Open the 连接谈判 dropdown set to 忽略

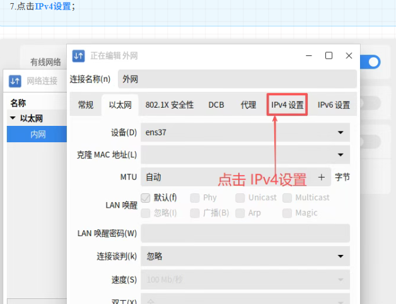pyautogui.click(x=245, y=256)
